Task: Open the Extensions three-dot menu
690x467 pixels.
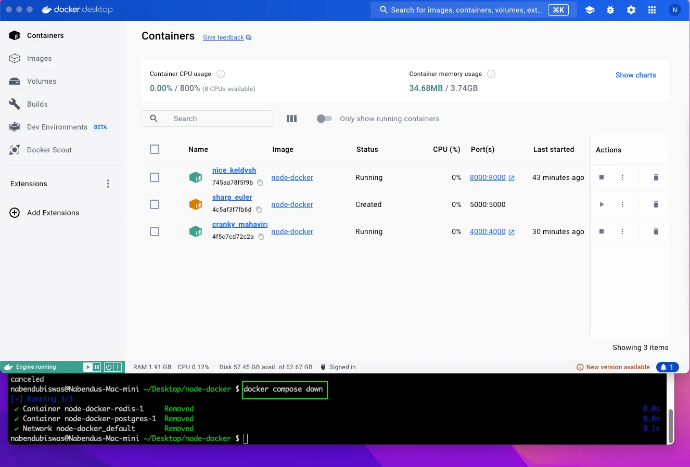Action: (108, 184)
